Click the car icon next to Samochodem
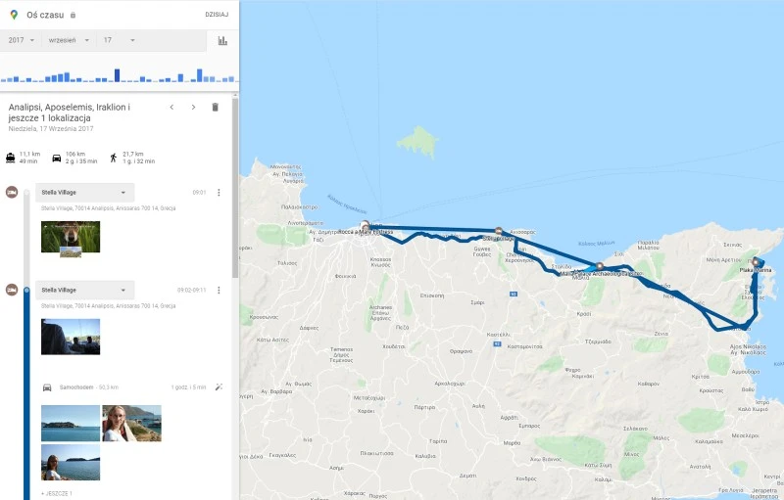Image resolution: width=784 pixels, height=500 pixels. [x=46, y=387]
